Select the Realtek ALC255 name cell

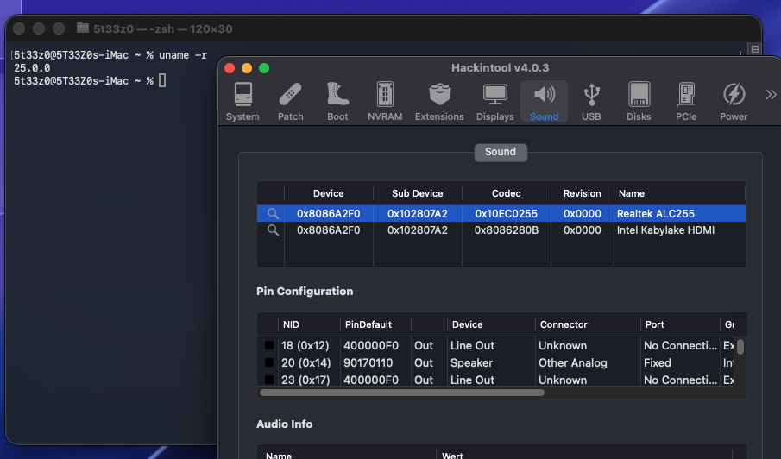tap(656, 214)
